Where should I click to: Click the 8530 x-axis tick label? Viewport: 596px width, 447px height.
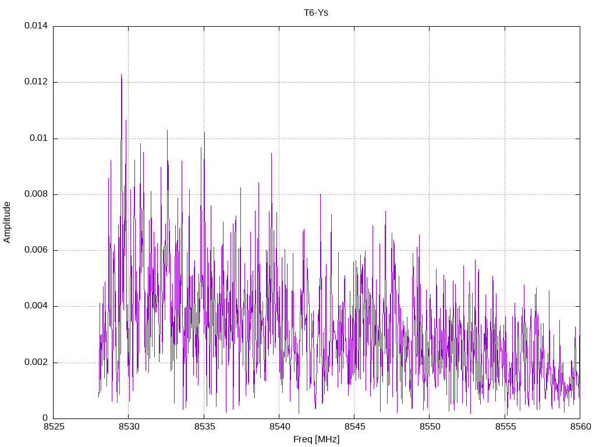[129, 427]
